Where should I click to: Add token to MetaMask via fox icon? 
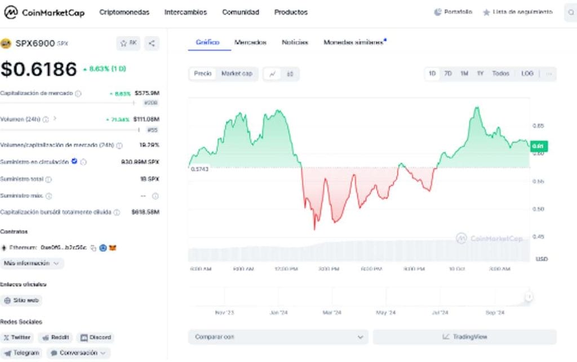click(113, 248)
